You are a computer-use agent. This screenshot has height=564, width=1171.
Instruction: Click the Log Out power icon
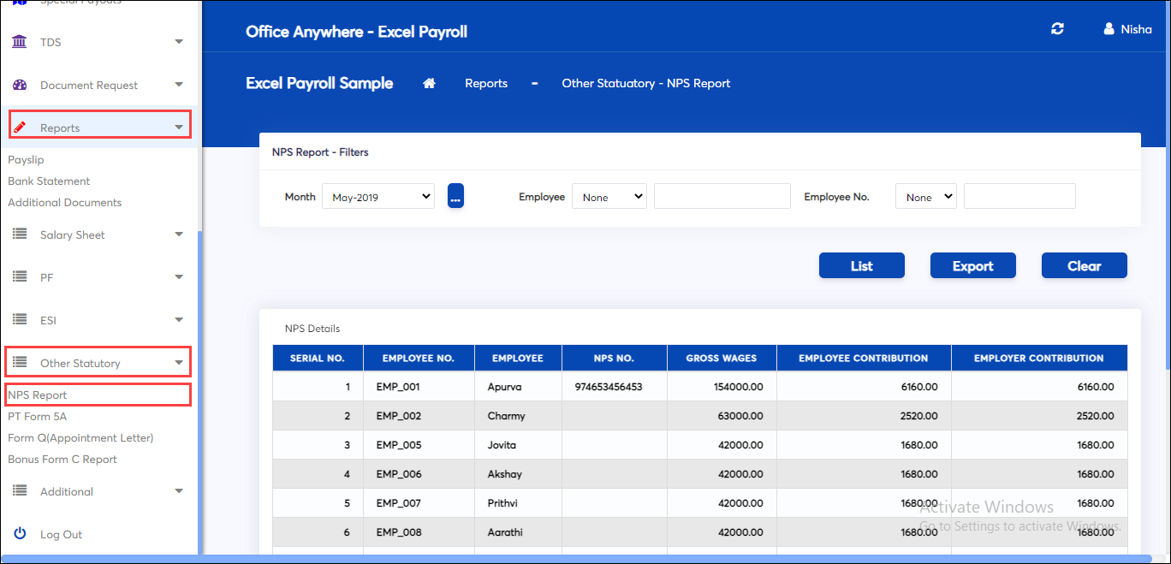point(20,533)
